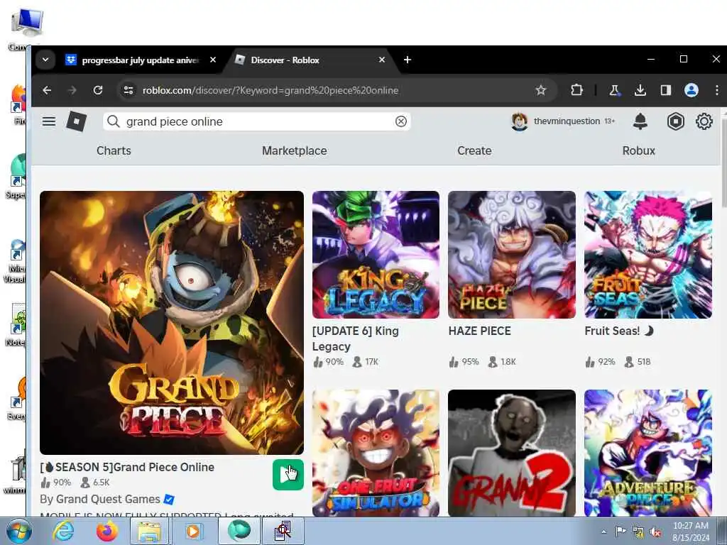Click the Roblox logo home icon
This screenshot has width=727, height=545.
click(x=77, y=121)
